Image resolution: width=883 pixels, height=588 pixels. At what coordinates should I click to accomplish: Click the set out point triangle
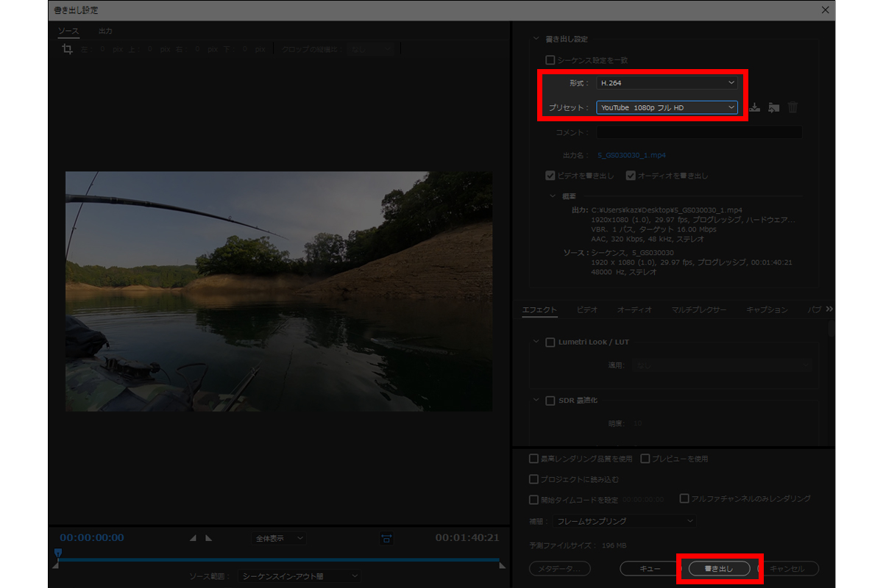209,538
